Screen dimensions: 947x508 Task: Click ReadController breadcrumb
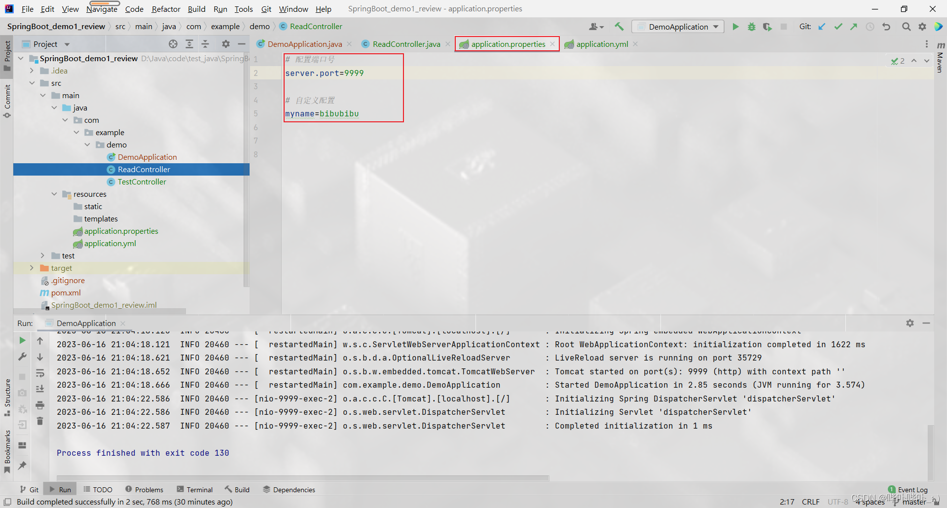[x=316, y=26]
